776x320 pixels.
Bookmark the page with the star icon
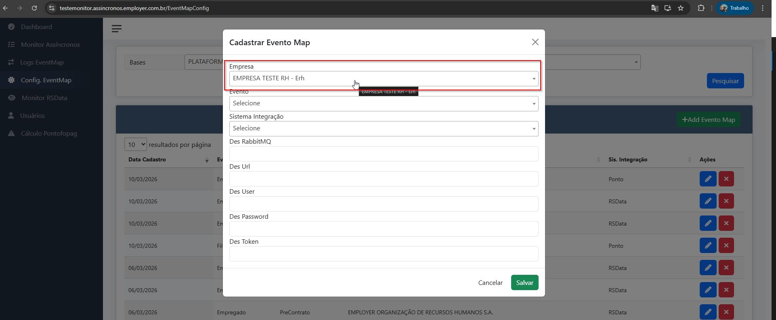coord(681,8)
